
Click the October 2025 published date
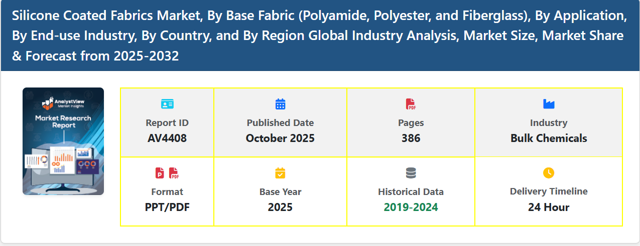coord(280,138)
